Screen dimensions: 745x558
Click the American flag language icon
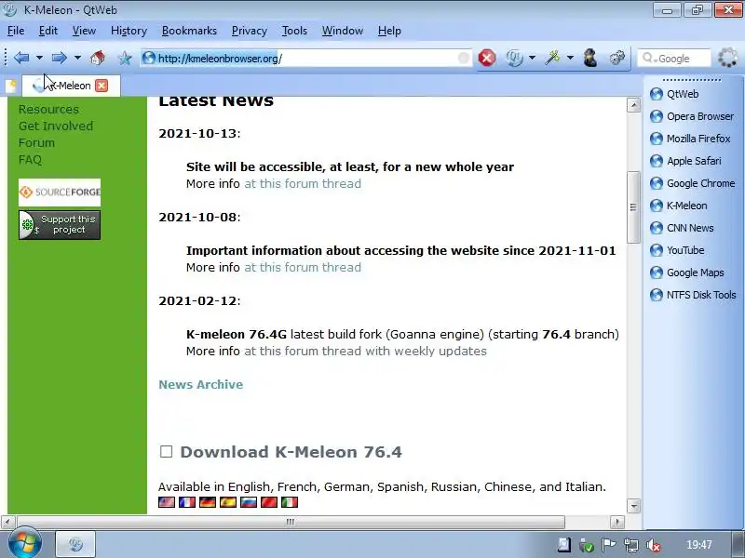tap(167, 502)
